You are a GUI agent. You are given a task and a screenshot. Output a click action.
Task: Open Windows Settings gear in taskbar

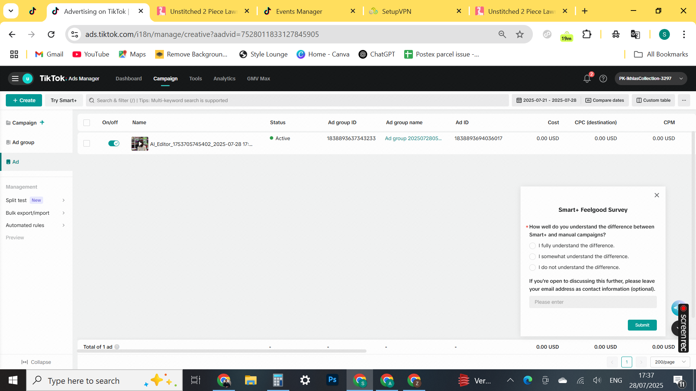(x=305, y=380)
